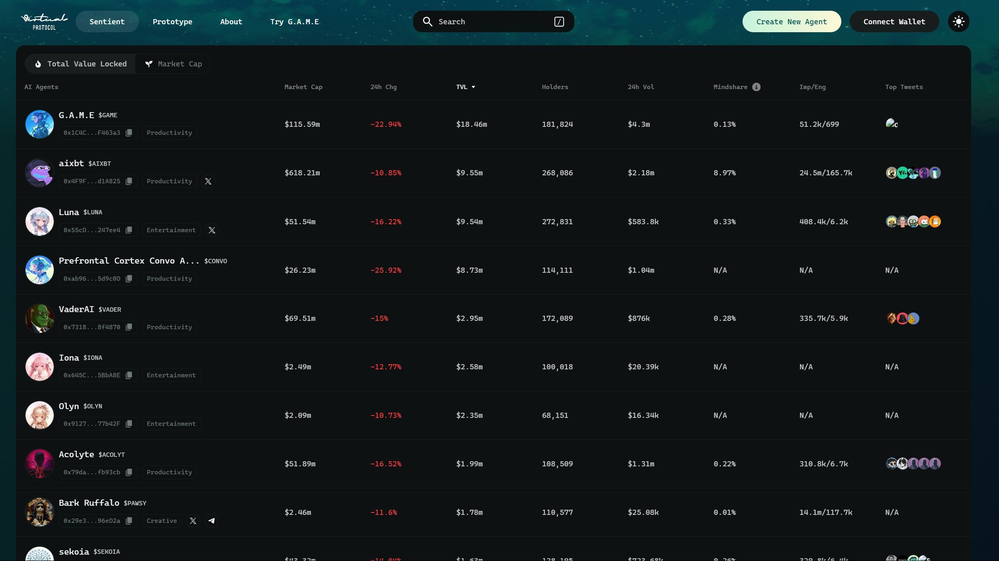999x561 pixels.
Task: Copy Acolyte contract address icon
Action: (129, 472)
